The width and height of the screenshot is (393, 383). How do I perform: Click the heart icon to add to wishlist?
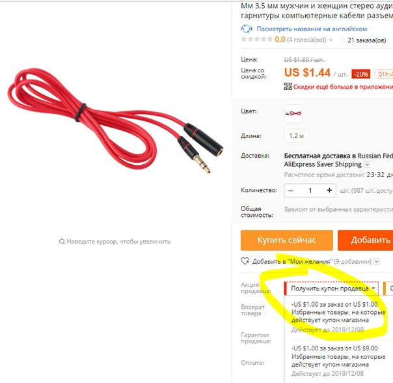click(245, 261)
